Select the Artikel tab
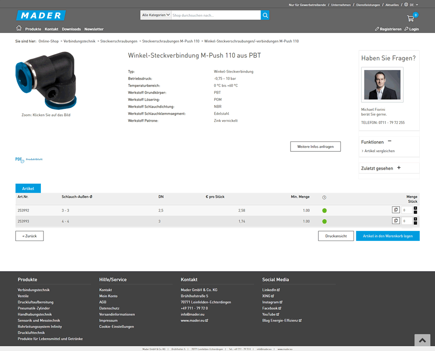This screenshot has width=435, height=351. point(28,188)
